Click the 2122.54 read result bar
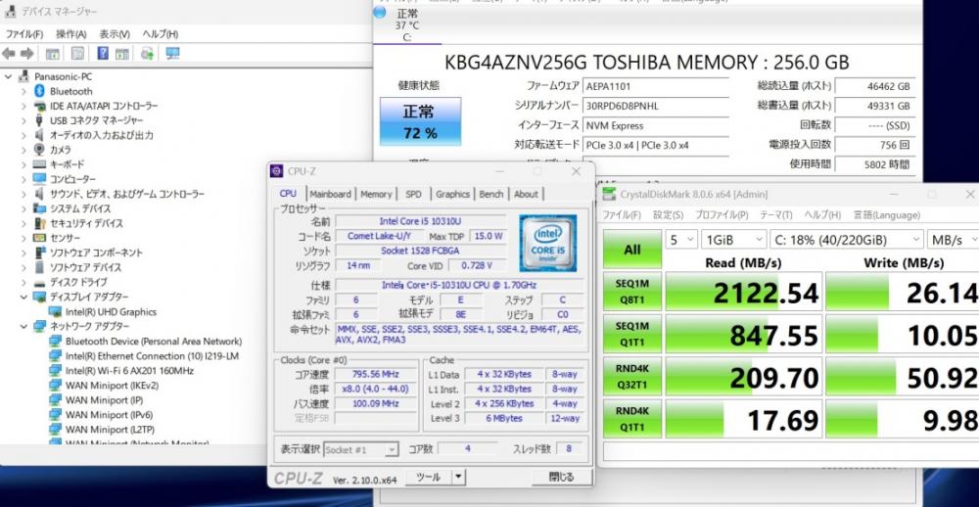979x507 pixels. tap(744, 292)
